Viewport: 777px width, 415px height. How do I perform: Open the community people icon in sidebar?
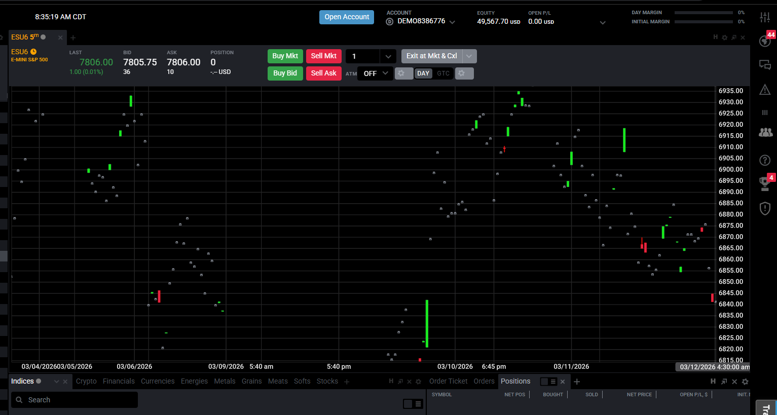tap(765, 132)
